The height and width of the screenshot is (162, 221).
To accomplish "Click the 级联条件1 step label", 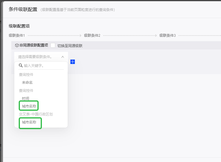I will click(x=17, y=36).
